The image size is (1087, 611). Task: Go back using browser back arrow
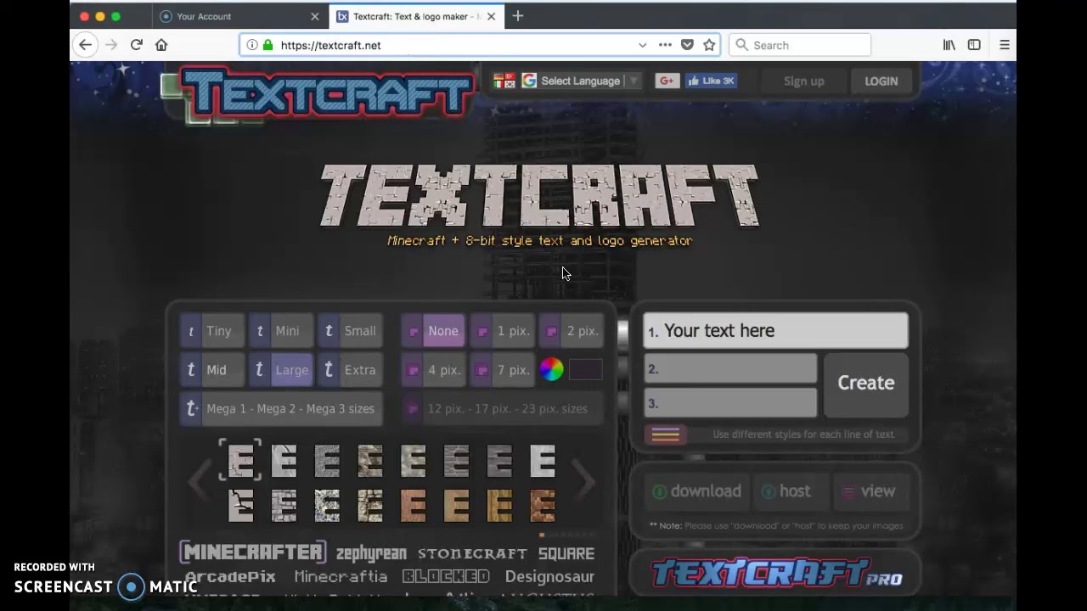[85, 45]
